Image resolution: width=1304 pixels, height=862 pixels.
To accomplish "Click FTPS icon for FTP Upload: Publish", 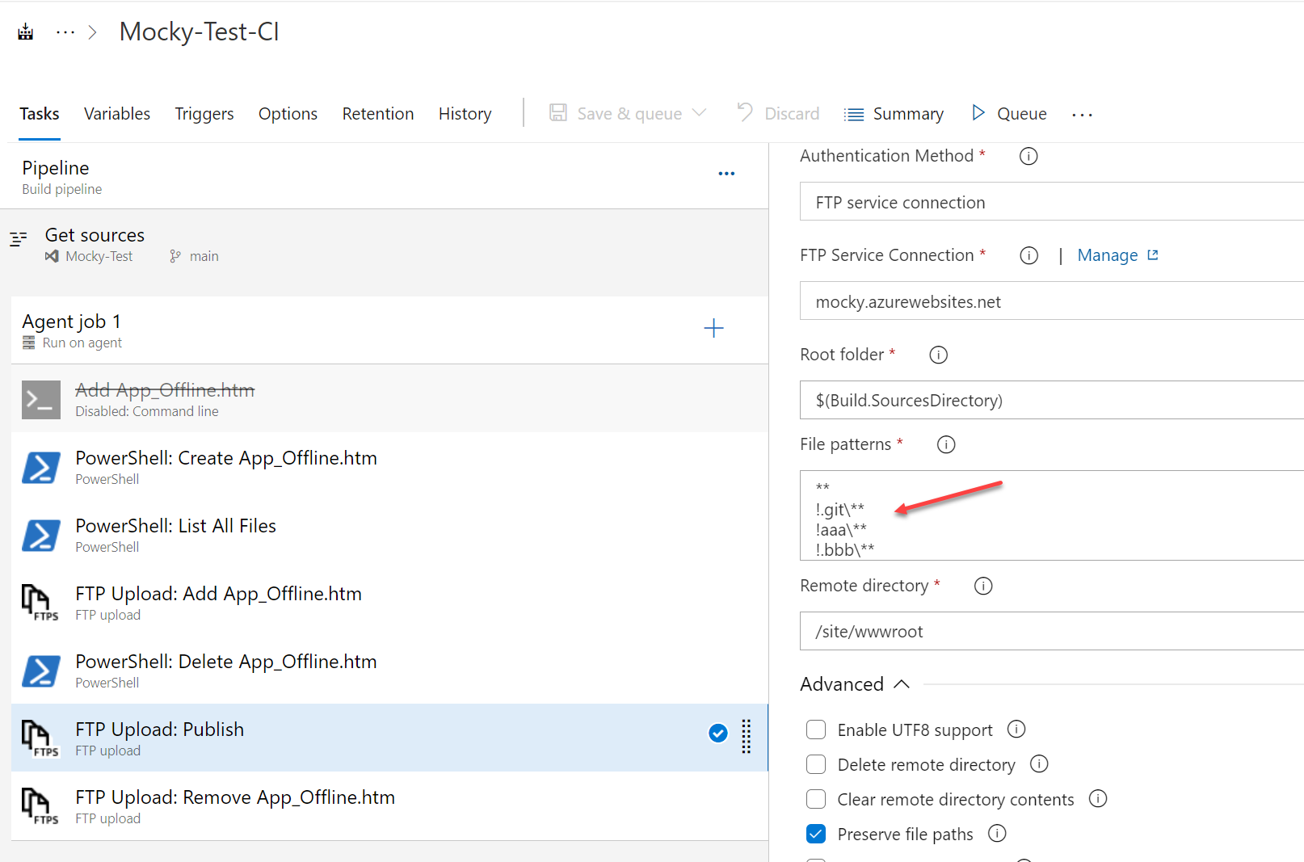I will coord(40,738).
